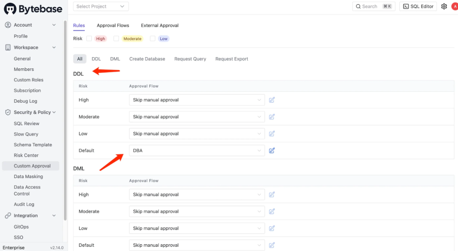Screen dimensions: 458x251
Task: Open the SQL Editor
Action: (x=418, y=6)
